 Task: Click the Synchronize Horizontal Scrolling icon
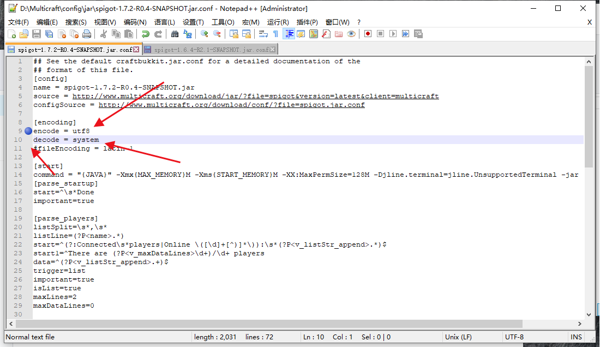coord(247,34)
